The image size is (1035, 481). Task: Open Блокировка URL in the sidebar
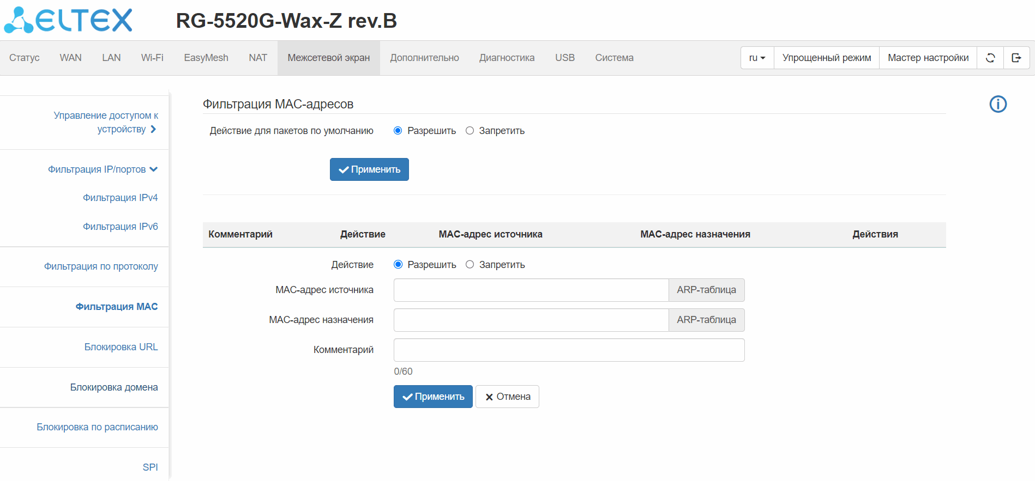pyautogui.click(x=121, y=347)
